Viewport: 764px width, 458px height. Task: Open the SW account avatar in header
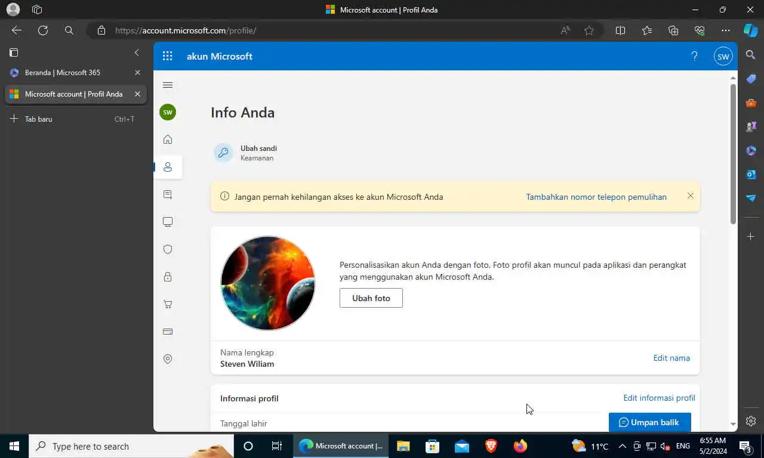pos(723,57)
